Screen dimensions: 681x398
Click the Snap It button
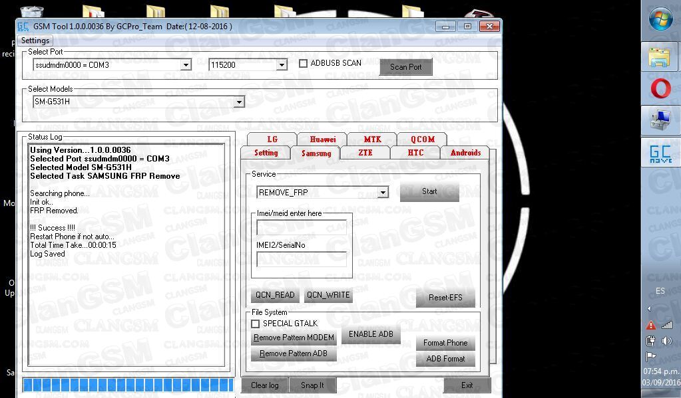pyautogui.click(x=312, y=385)
